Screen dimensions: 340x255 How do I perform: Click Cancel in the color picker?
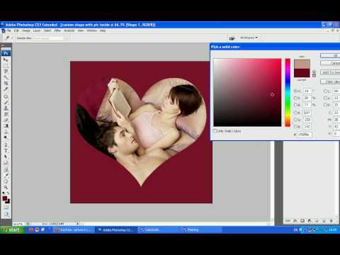pos(330,63)
